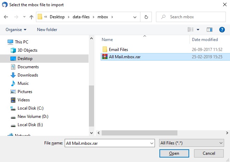230x162 pixels.
Task: Click the This PC computer icon
Action: [10, 42]
